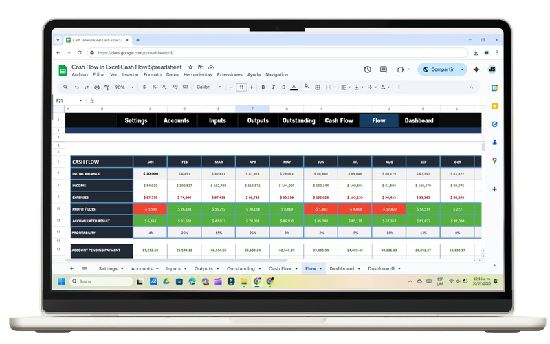Viewport: 550px width, 344px height.
Task: Open more number formats (123)
Action: [x=185, y=87]
